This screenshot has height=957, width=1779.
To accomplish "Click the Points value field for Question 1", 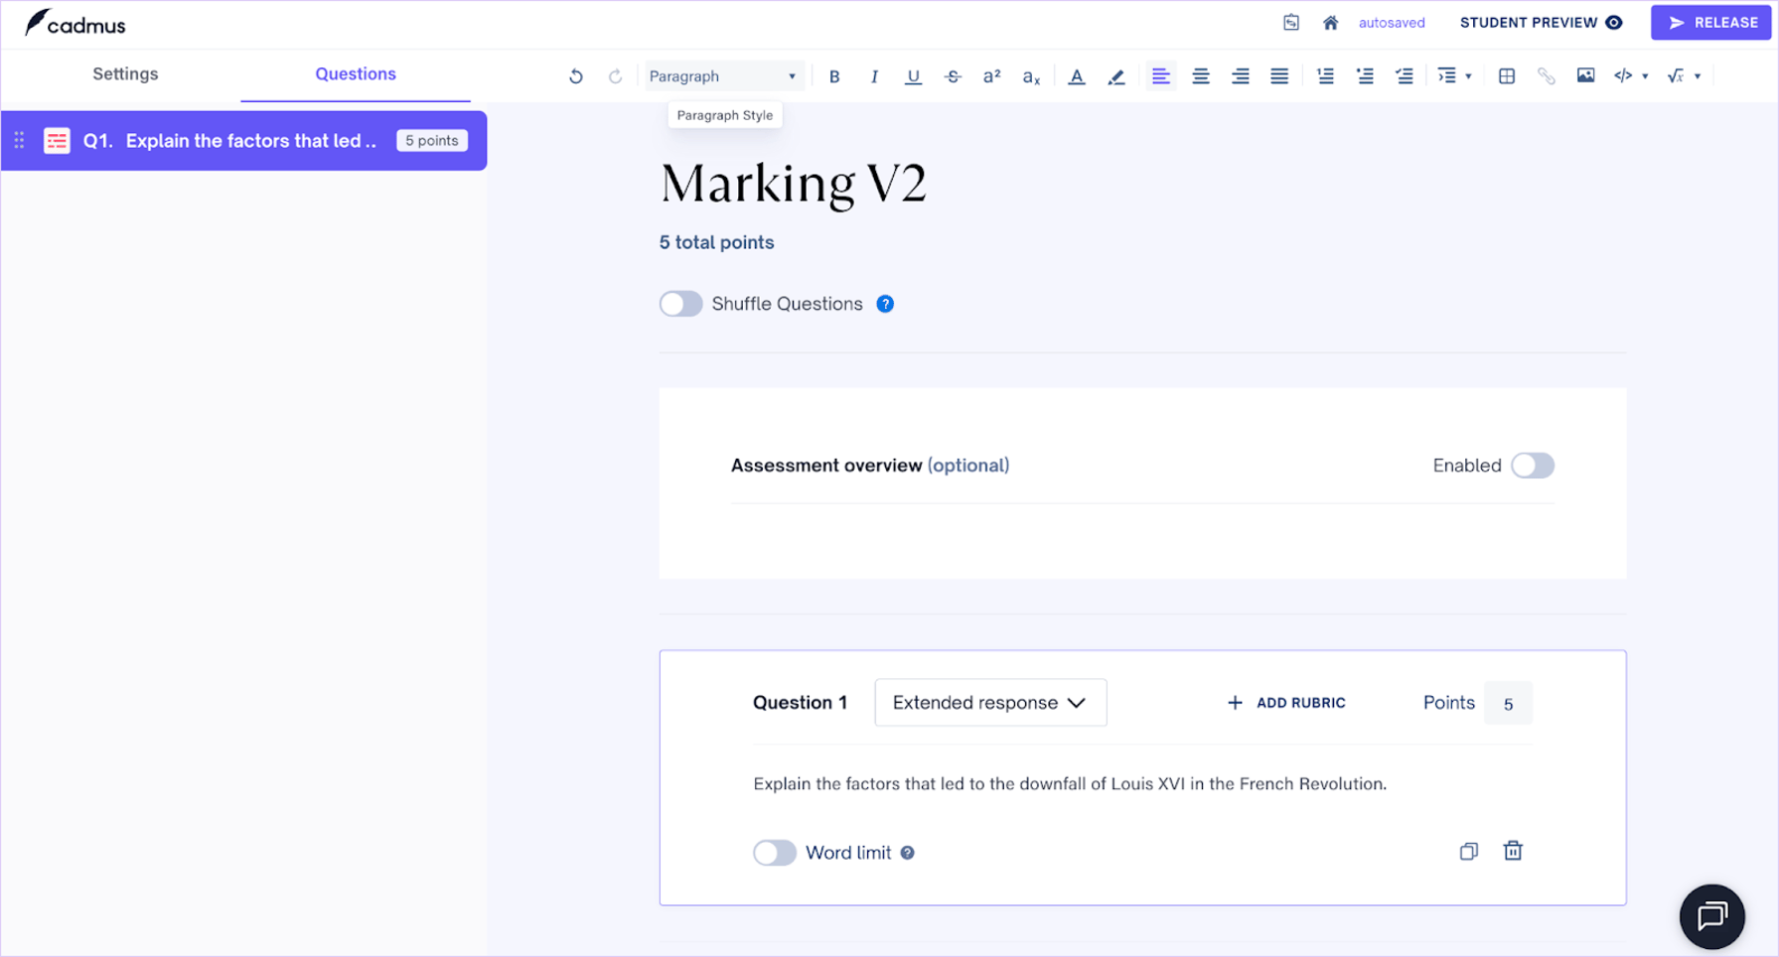I will [1508, 703].
